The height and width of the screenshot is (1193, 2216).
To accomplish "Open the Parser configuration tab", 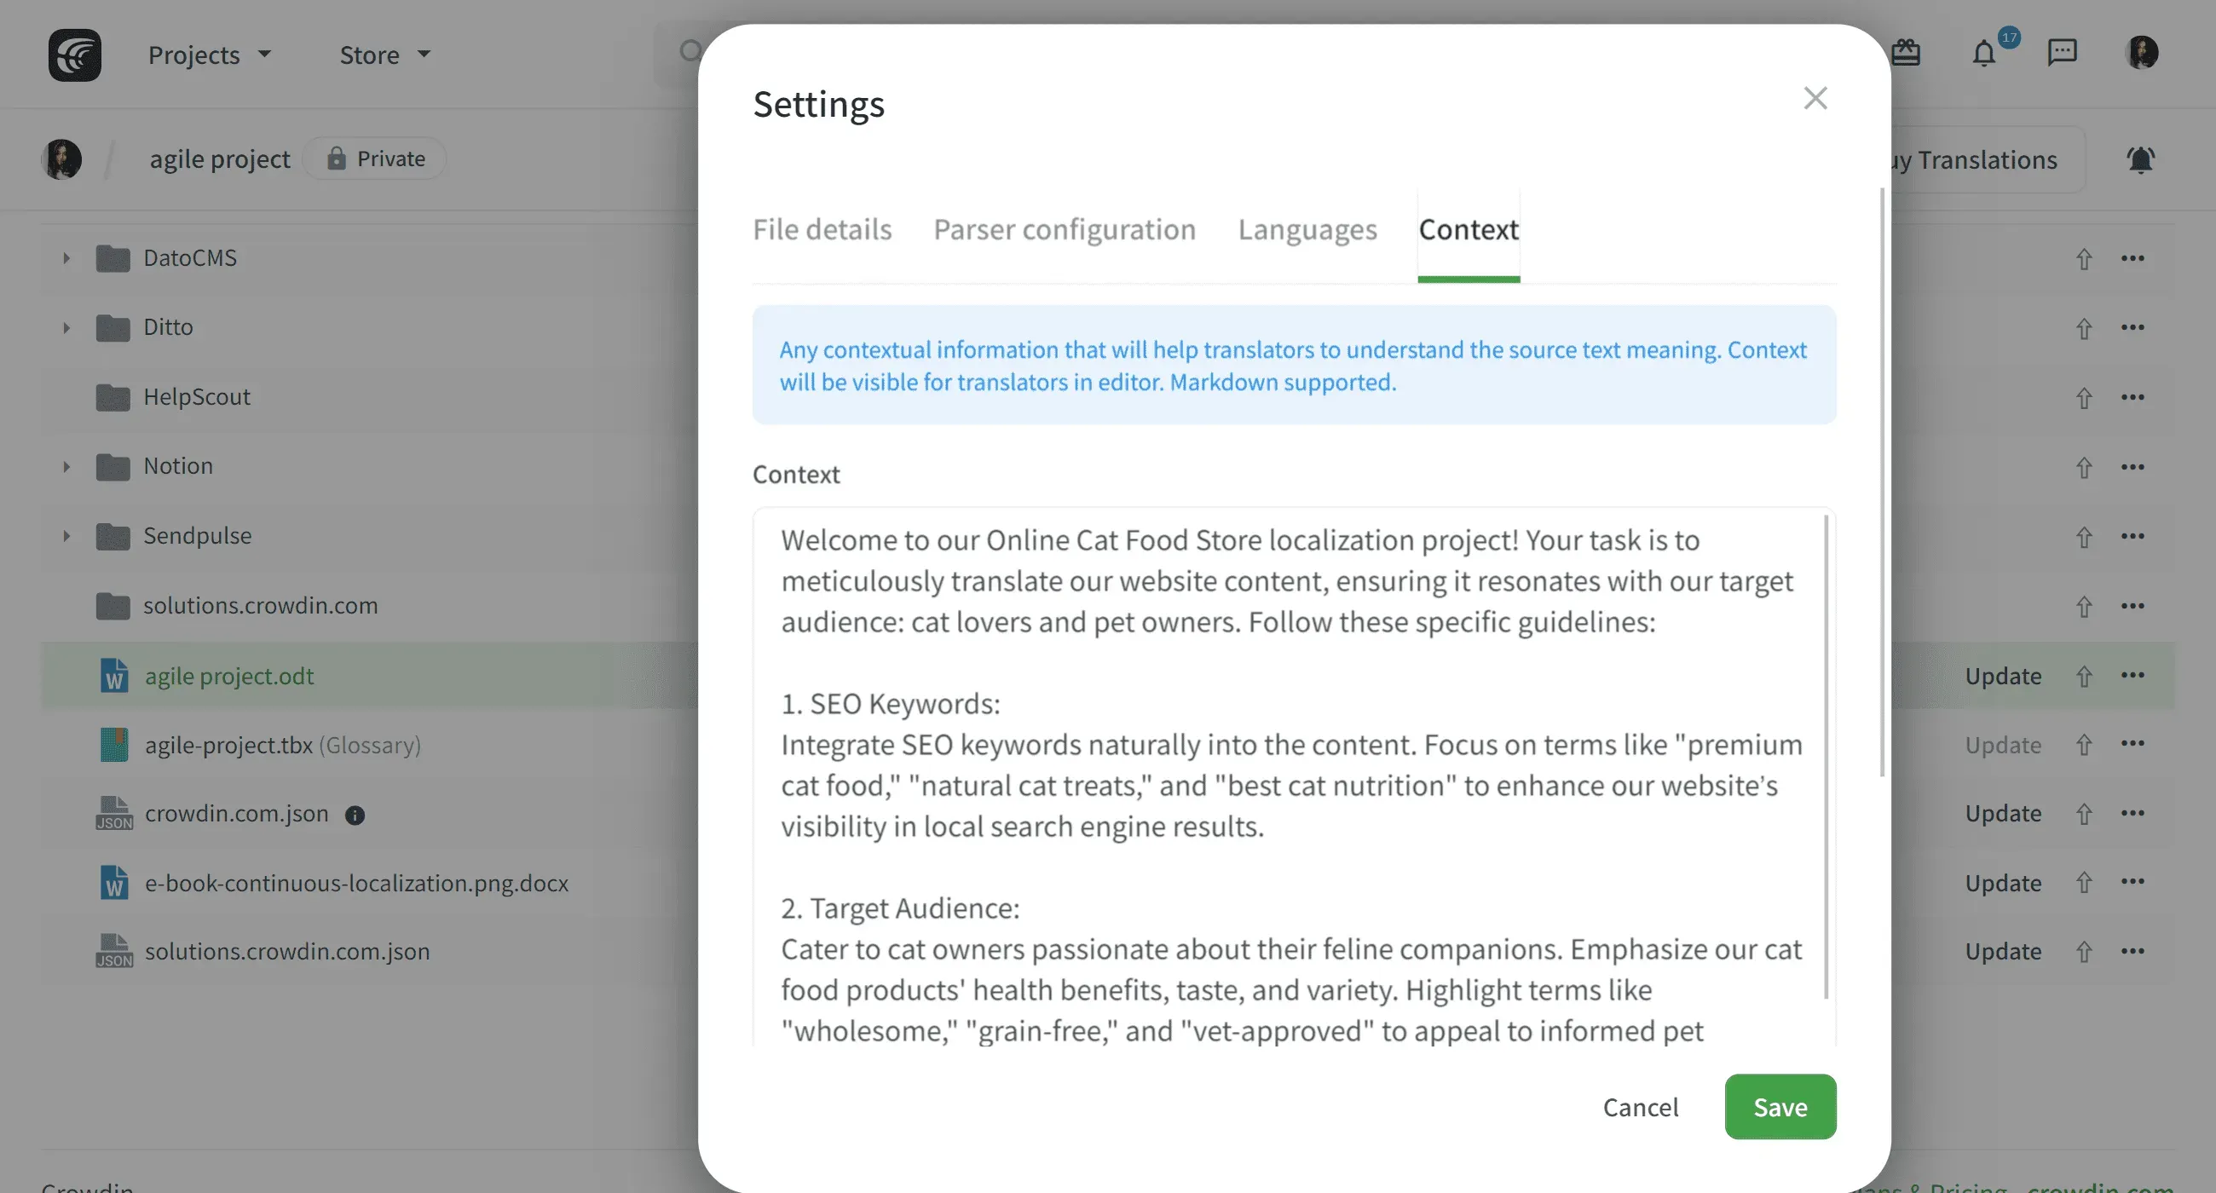I will tap(1065, 228).
